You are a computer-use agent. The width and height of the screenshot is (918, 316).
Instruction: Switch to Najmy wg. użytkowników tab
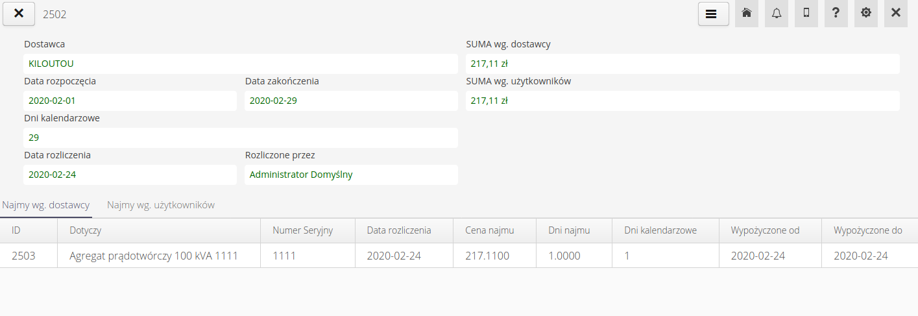click(161, 205)
